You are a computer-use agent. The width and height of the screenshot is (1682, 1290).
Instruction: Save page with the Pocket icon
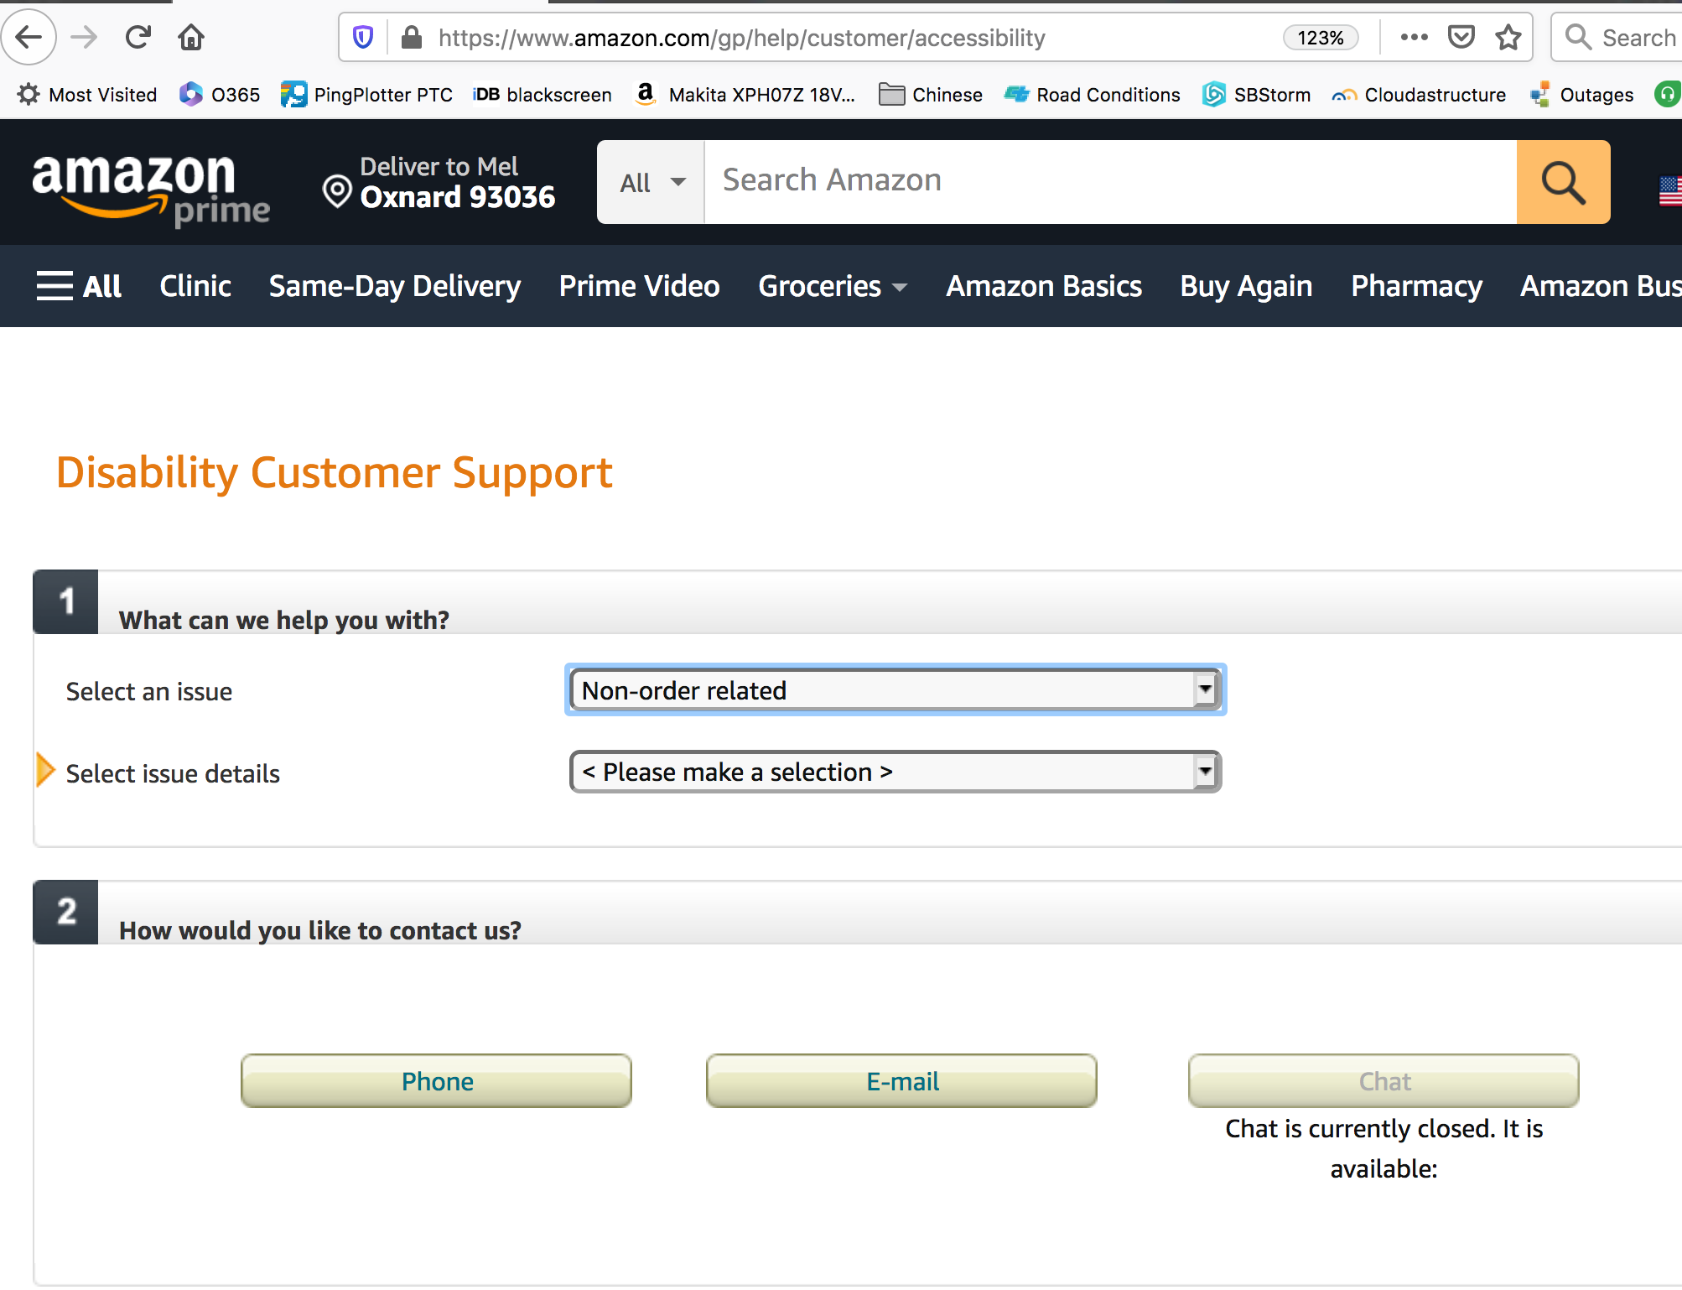(x=1461, y=37)
